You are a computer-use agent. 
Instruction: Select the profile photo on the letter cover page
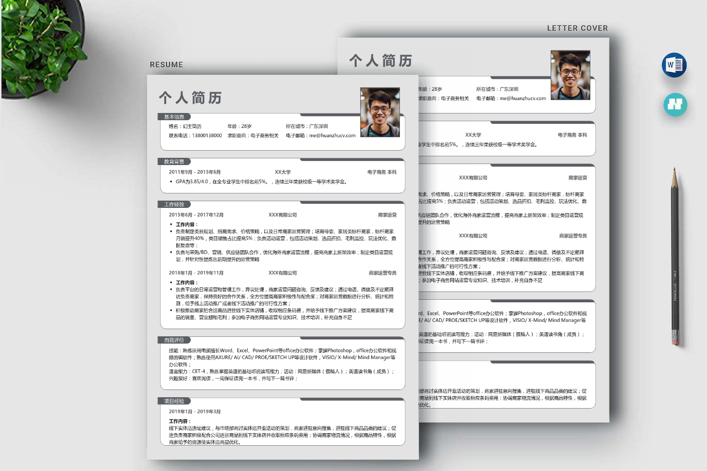point(570,75)
